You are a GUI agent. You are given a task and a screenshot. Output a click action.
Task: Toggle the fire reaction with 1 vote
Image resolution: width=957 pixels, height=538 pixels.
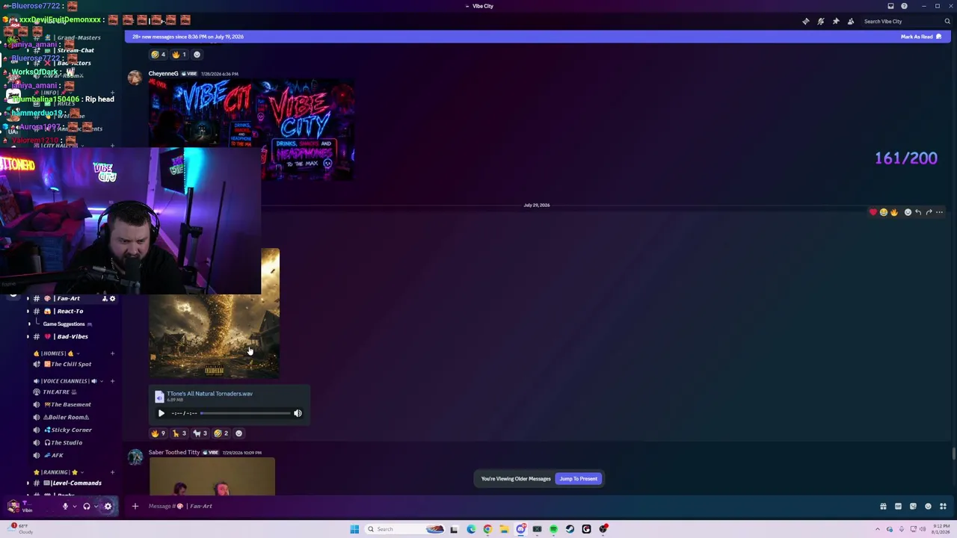click(x=179, y=55)
